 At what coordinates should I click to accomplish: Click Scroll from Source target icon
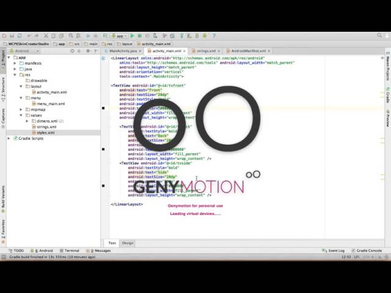(x=72, y=51)
